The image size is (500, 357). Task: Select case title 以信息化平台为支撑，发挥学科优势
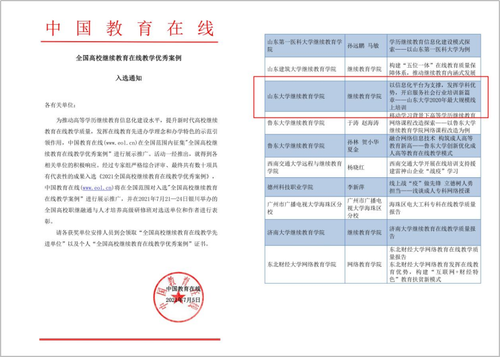click(x=433, y=96)
